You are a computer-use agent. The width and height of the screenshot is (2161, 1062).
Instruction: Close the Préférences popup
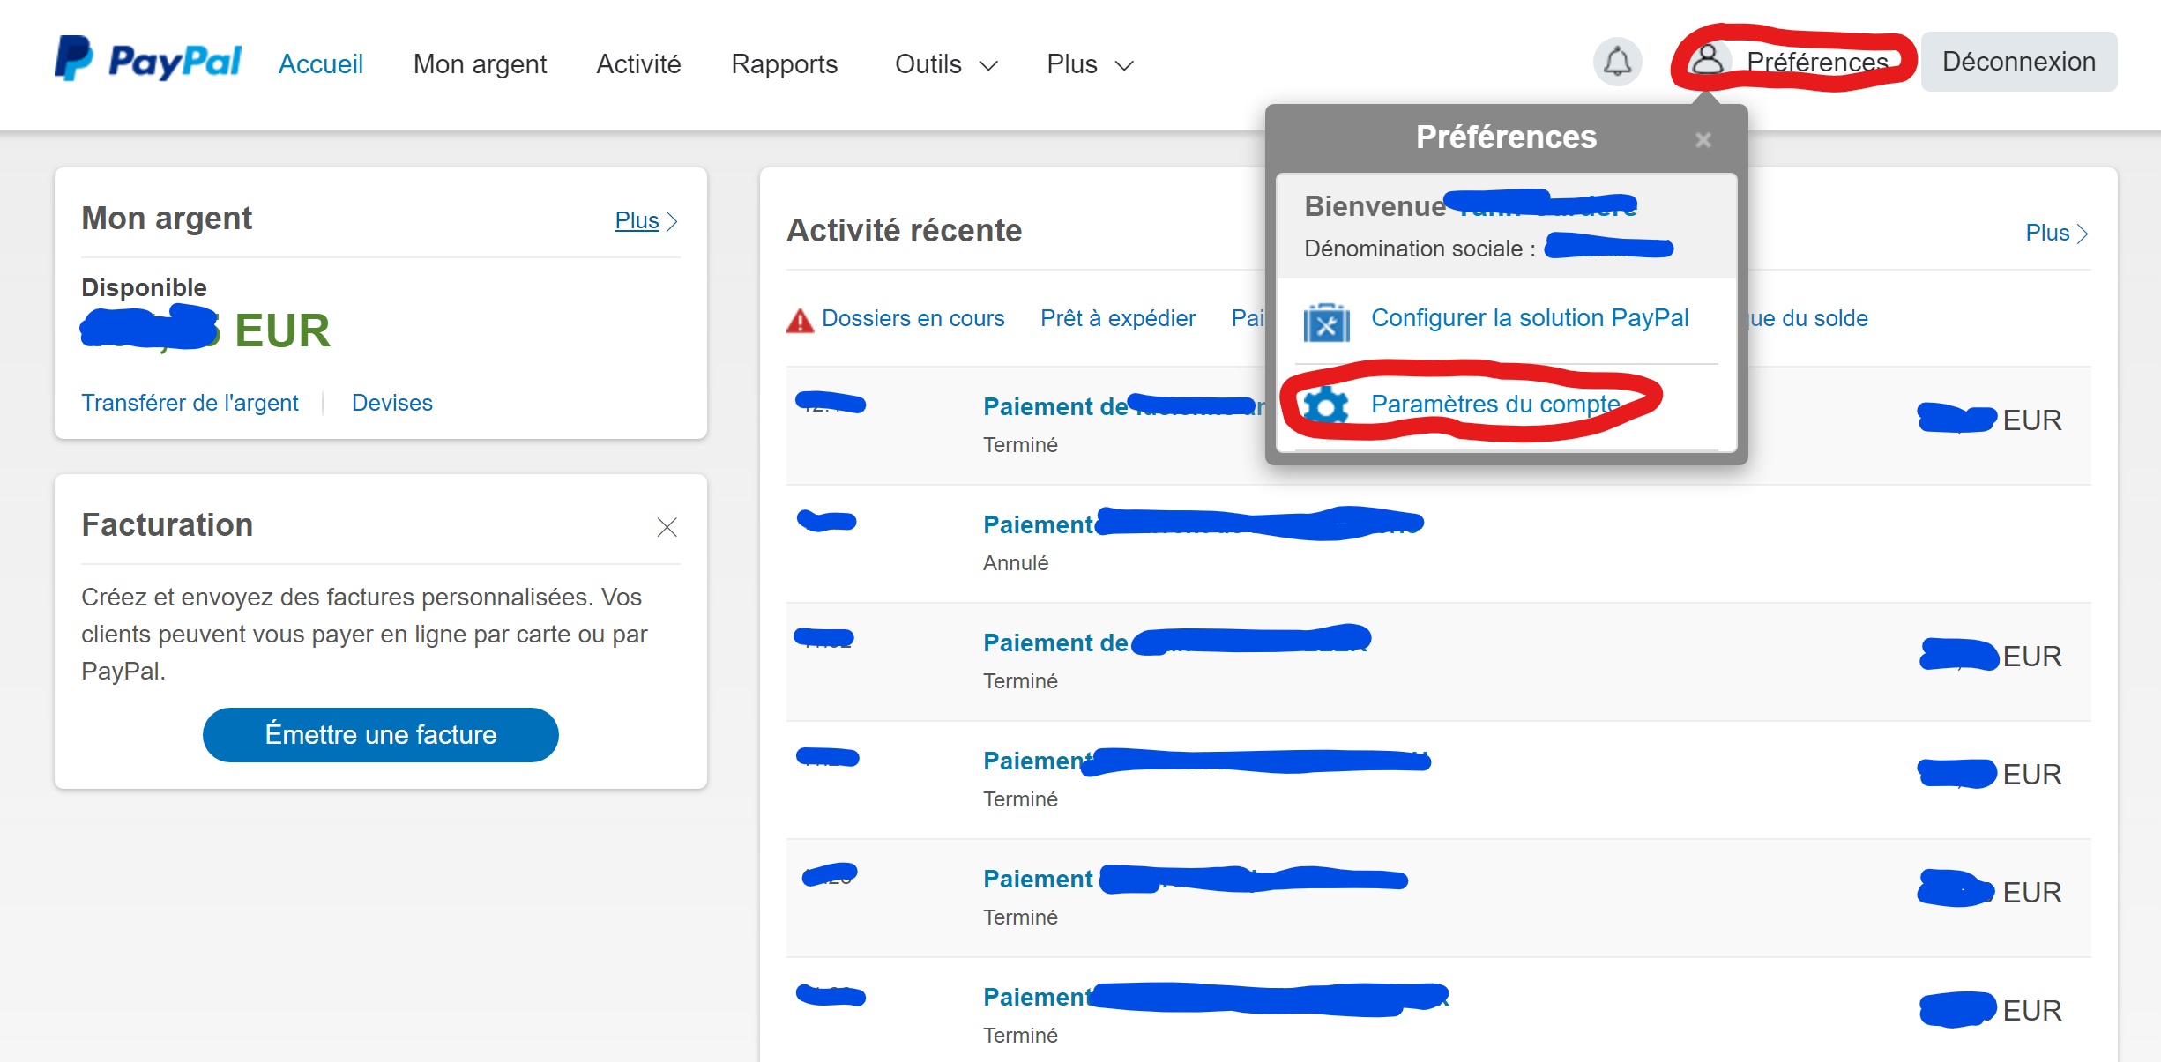[x=1703, y=139]
